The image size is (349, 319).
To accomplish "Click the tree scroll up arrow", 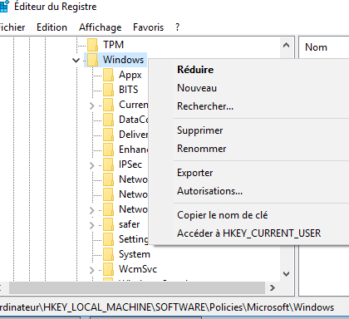I will 287,45.
